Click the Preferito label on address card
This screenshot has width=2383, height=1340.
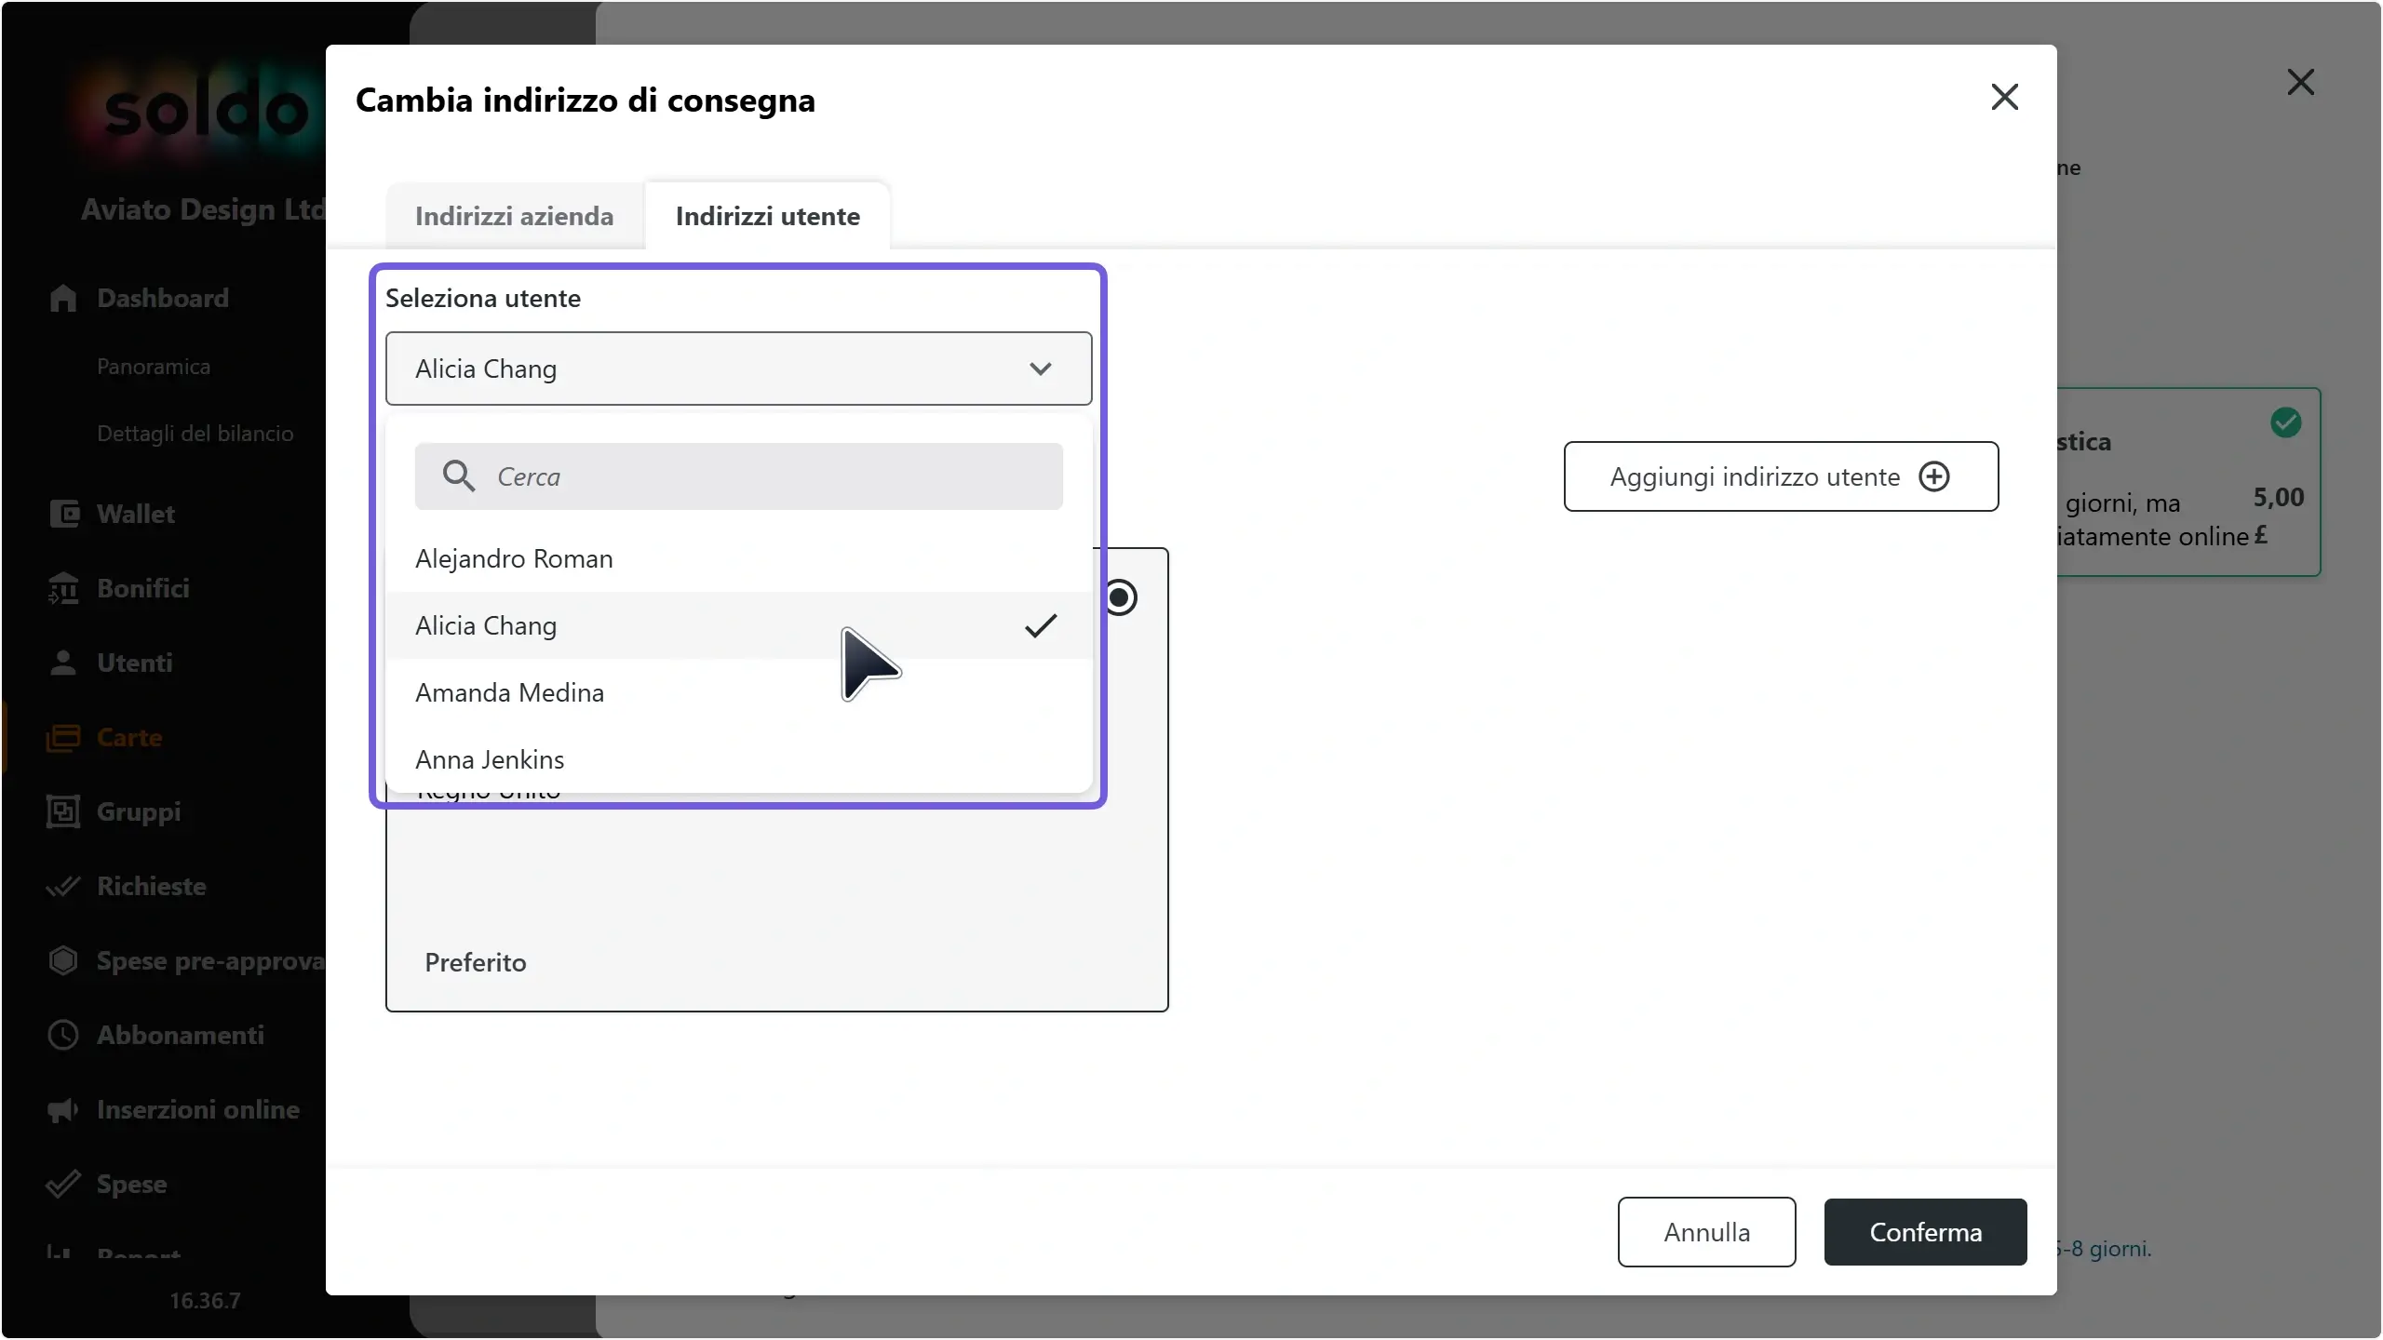pyautogui.click(x=476, y=962)
